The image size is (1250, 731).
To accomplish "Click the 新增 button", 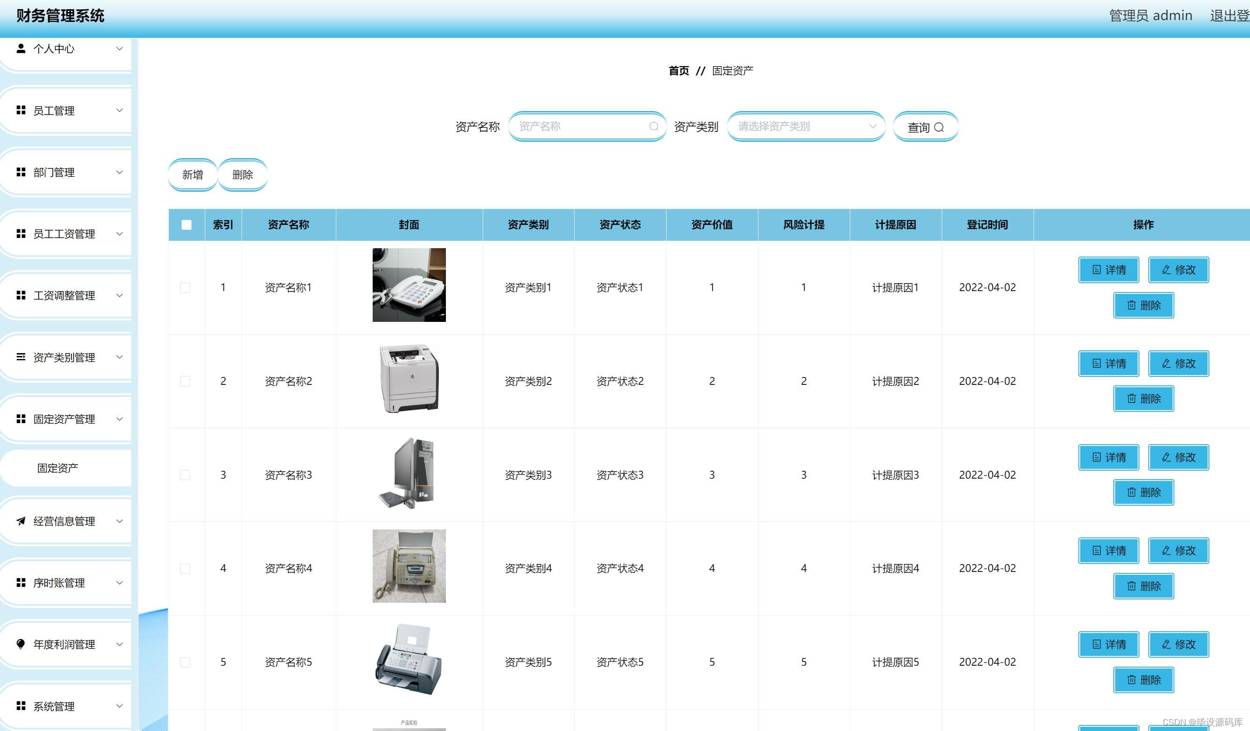I will [193, 174].
